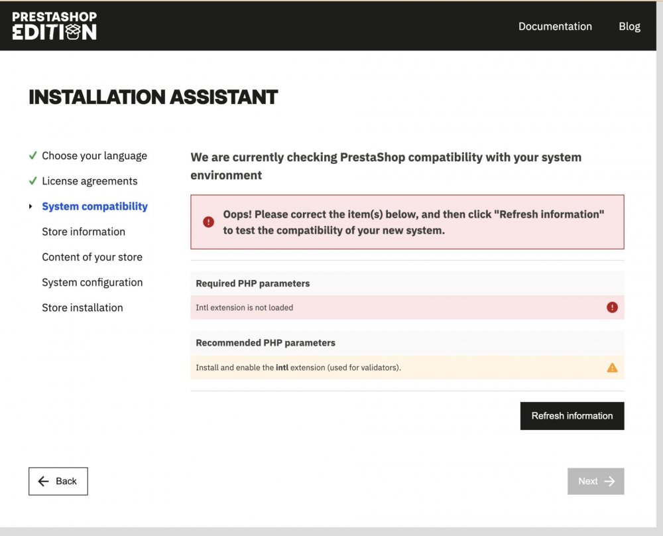
Task: Click the Installation Assistant title
Action: [153, 97]
